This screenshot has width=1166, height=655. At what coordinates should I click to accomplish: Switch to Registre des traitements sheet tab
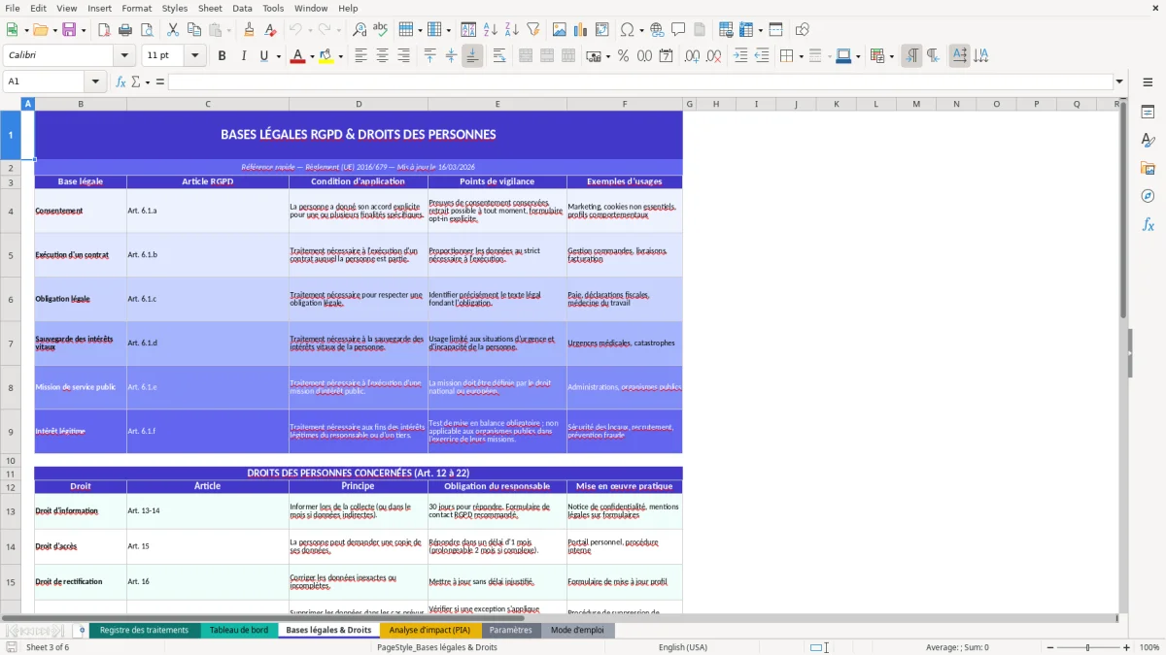pos(144,630)
